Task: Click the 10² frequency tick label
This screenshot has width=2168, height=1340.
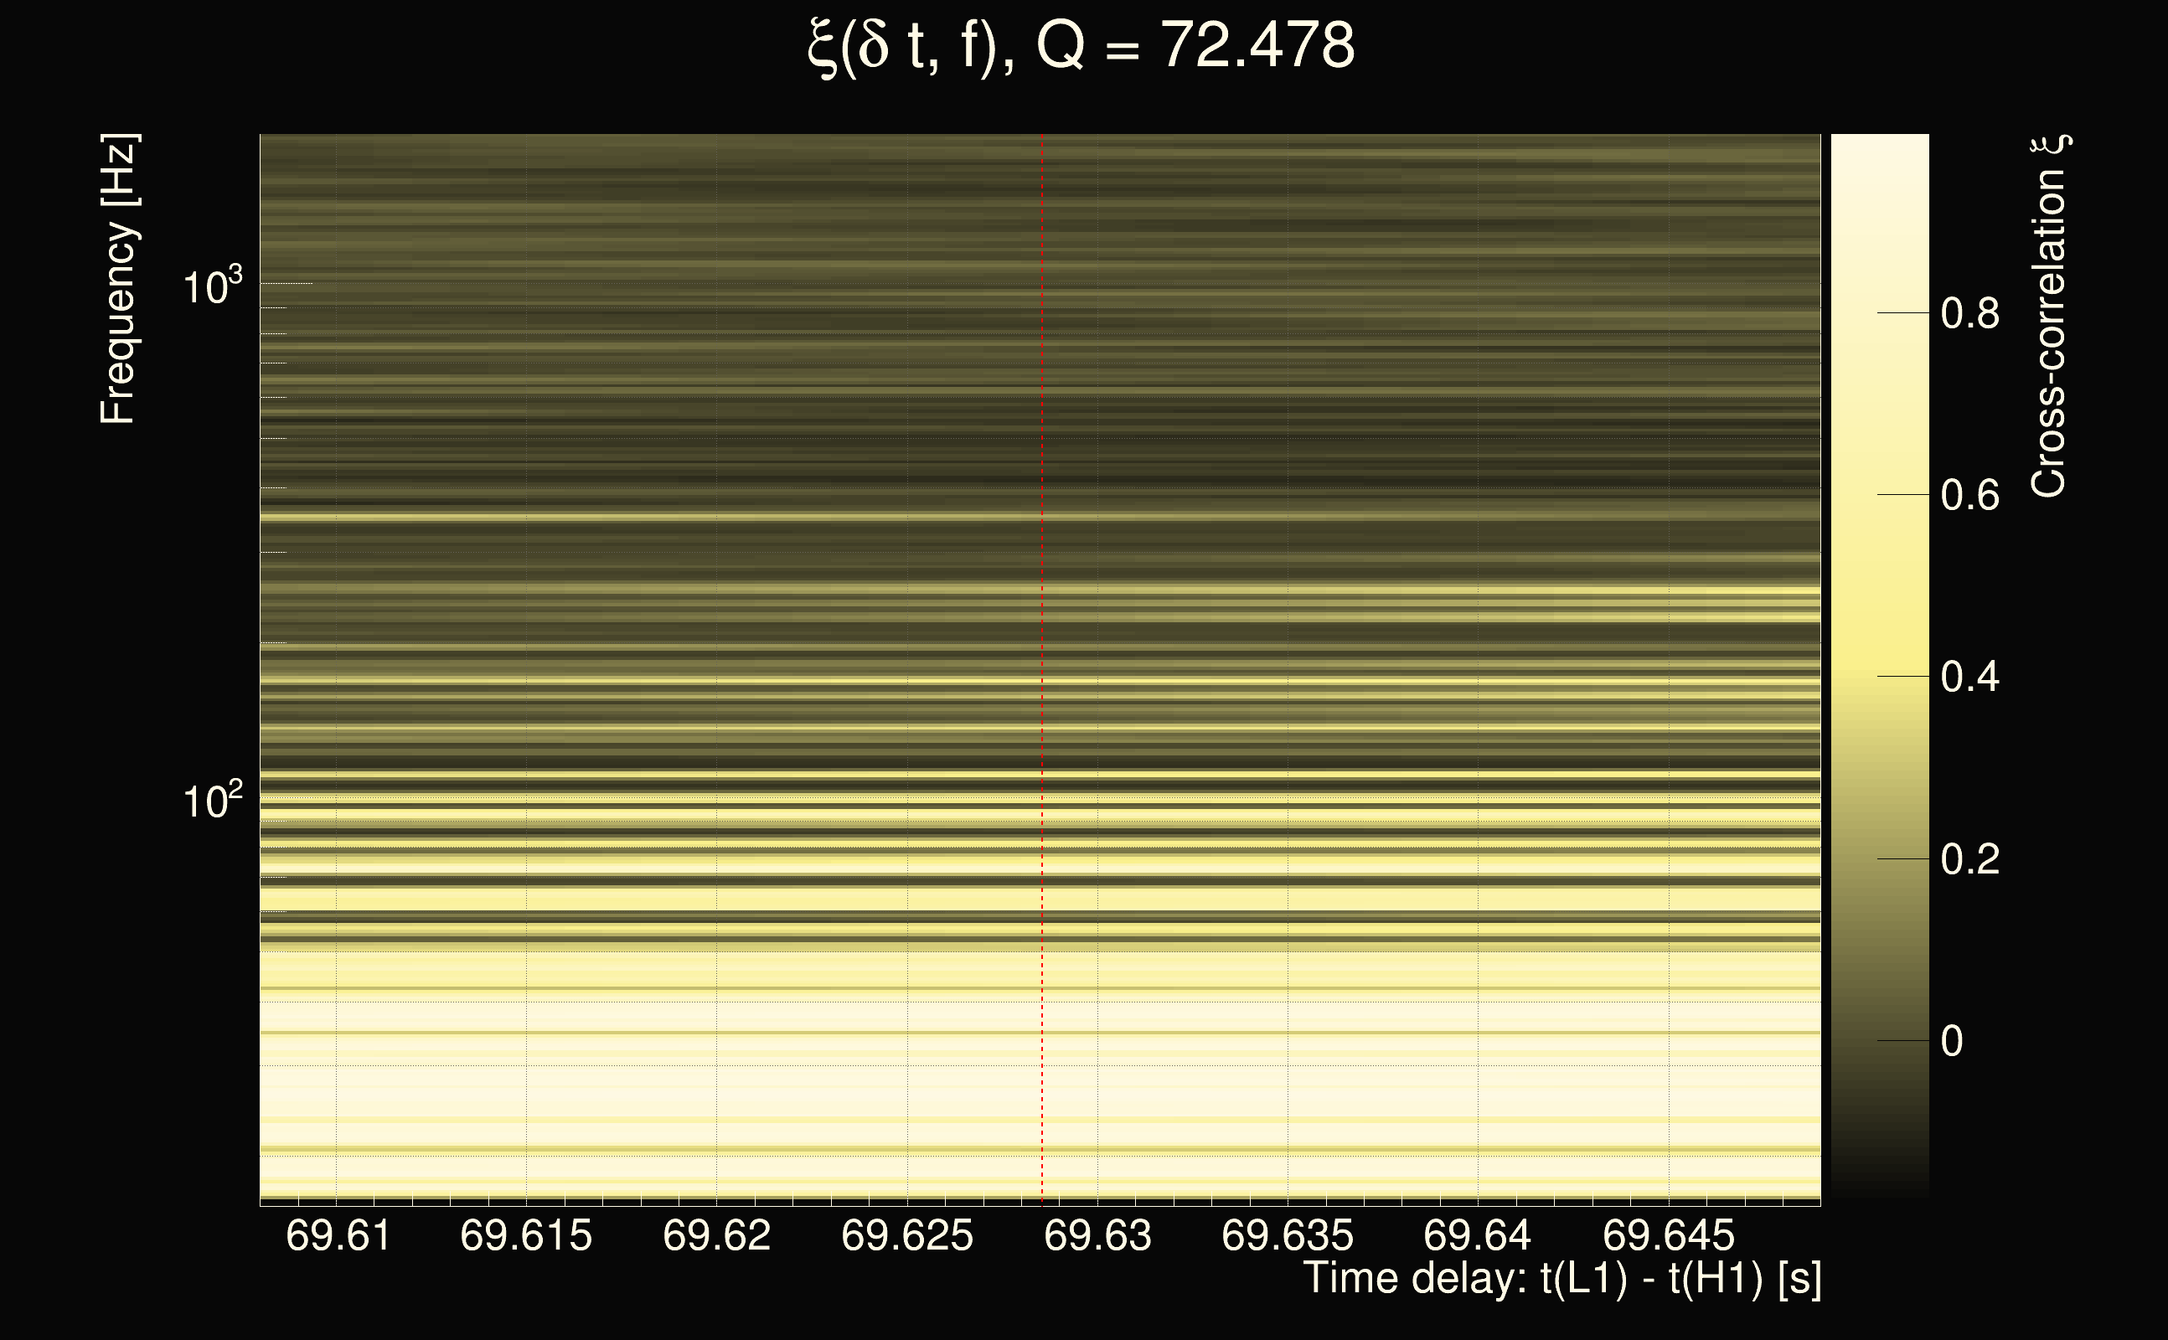Action: 211,801
